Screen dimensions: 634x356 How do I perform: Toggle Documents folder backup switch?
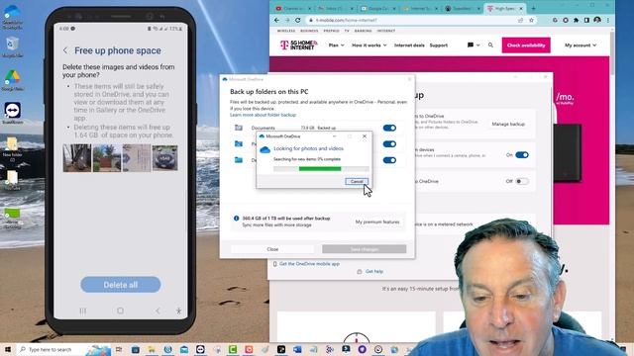point(389,128)
